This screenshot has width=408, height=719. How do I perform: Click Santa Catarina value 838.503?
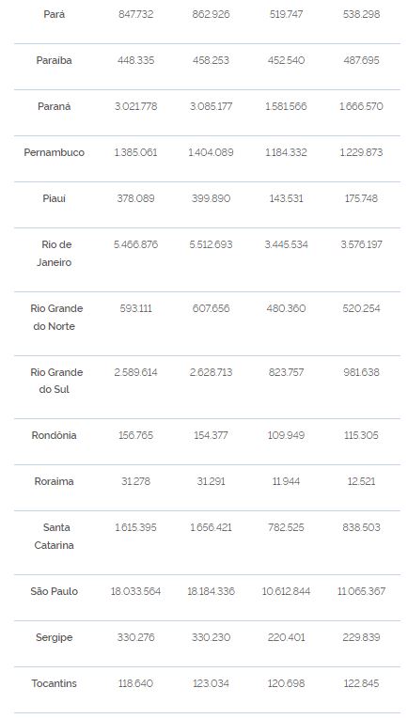click(x=361, y=527)
